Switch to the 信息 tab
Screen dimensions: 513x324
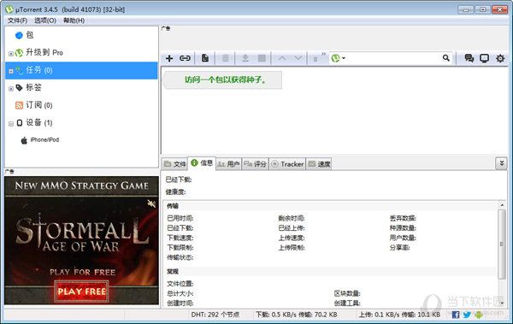(x=202, y=163)
